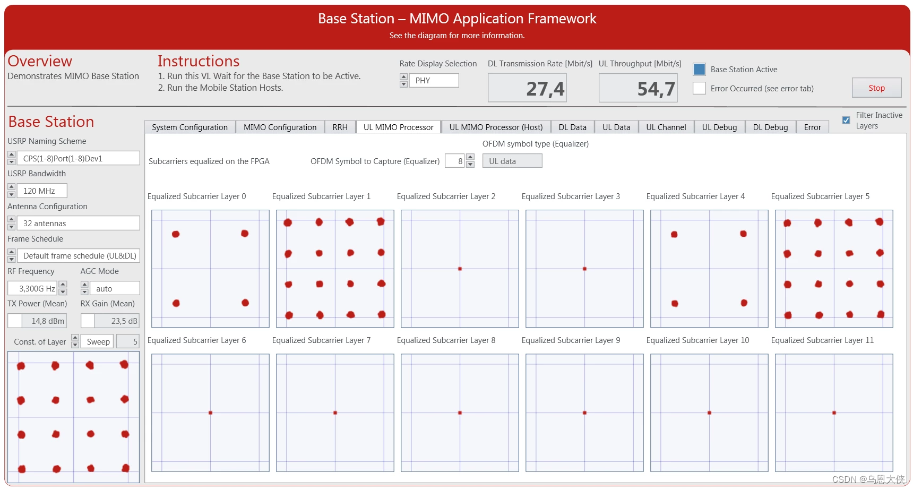Open the UL Channel tab
913x489 pixels.
coord(666,127)
